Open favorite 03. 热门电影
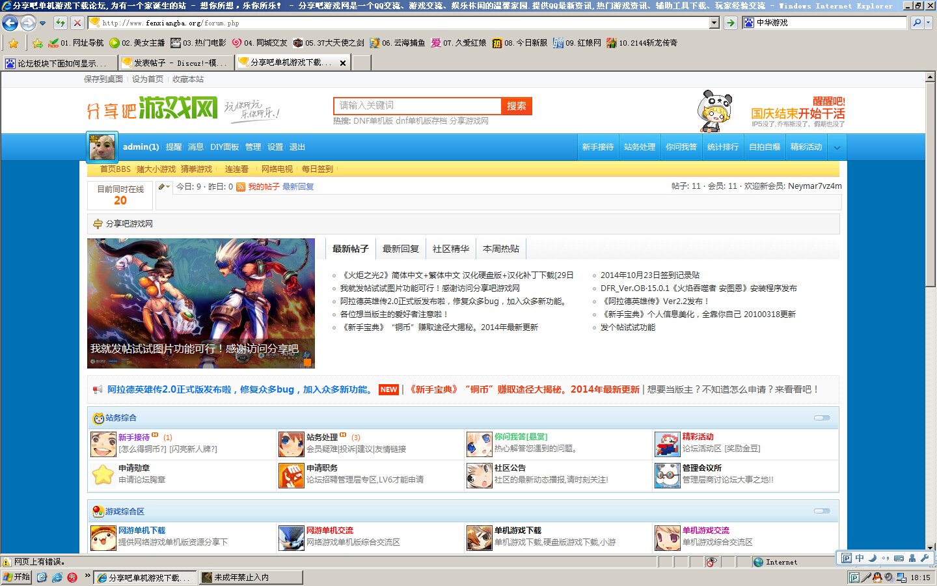Screen dimensions: 937x586 tap(198, 44)
